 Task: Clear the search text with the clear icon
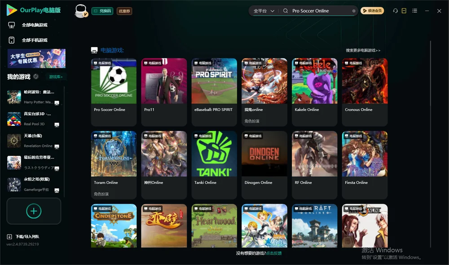[x=354, y=11]
